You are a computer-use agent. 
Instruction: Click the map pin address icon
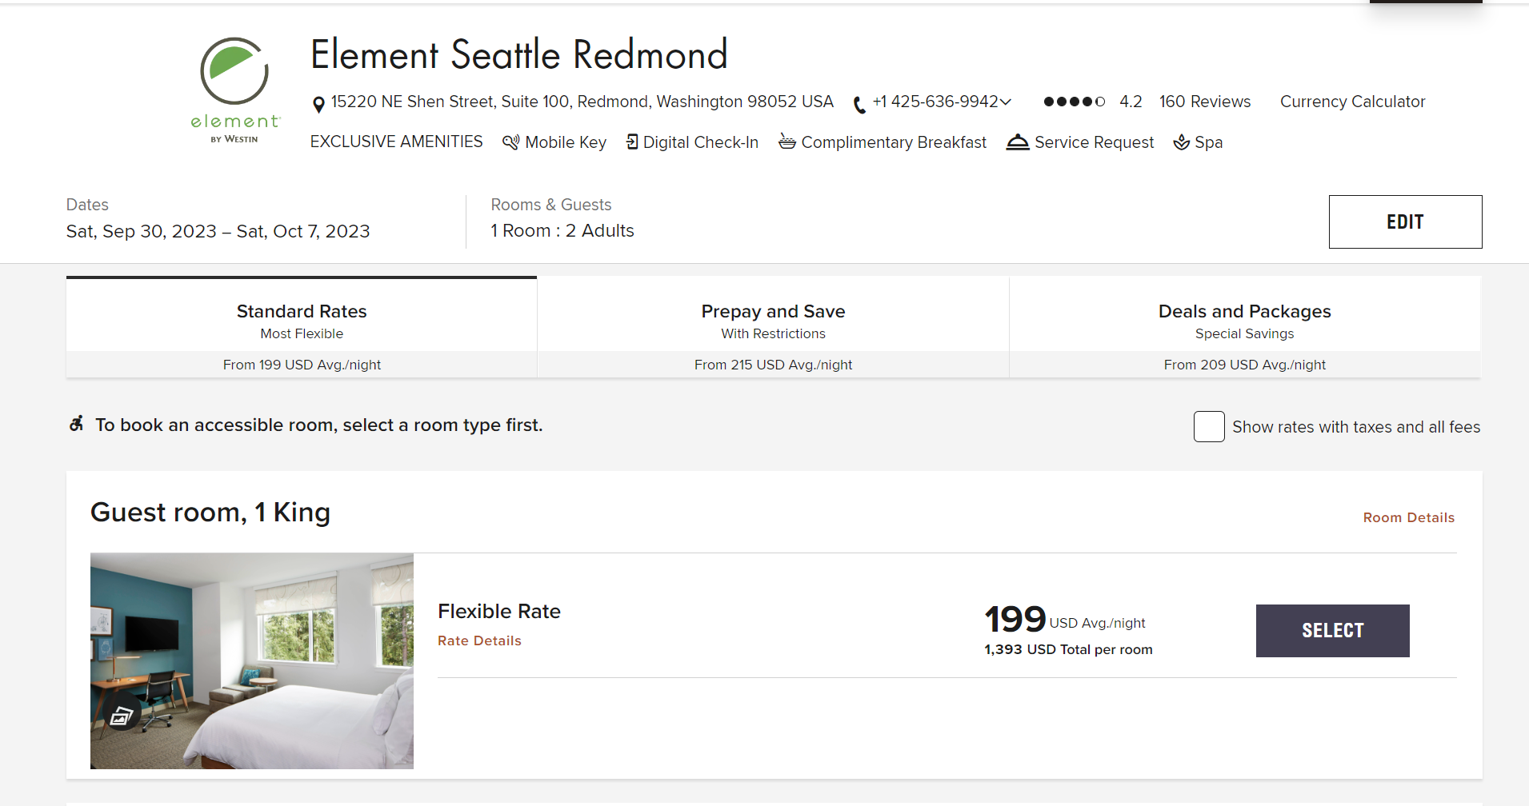click(x=318, y=104)
